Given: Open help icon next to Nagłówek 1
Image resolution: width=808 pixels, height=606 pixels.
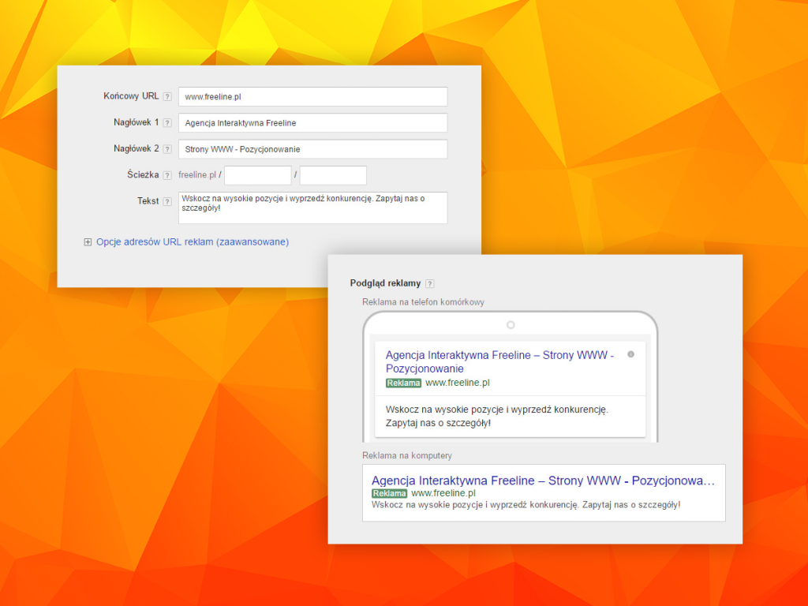Looking at the screenshot, I should (167, 122).
